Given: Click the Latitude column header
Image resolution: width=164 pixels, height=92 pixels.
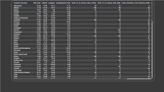Looking at the screenshot, I should tap(44, 3).
